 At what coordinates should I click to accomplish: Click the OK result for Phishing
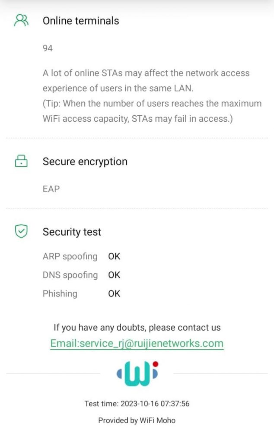pos(114,294)
